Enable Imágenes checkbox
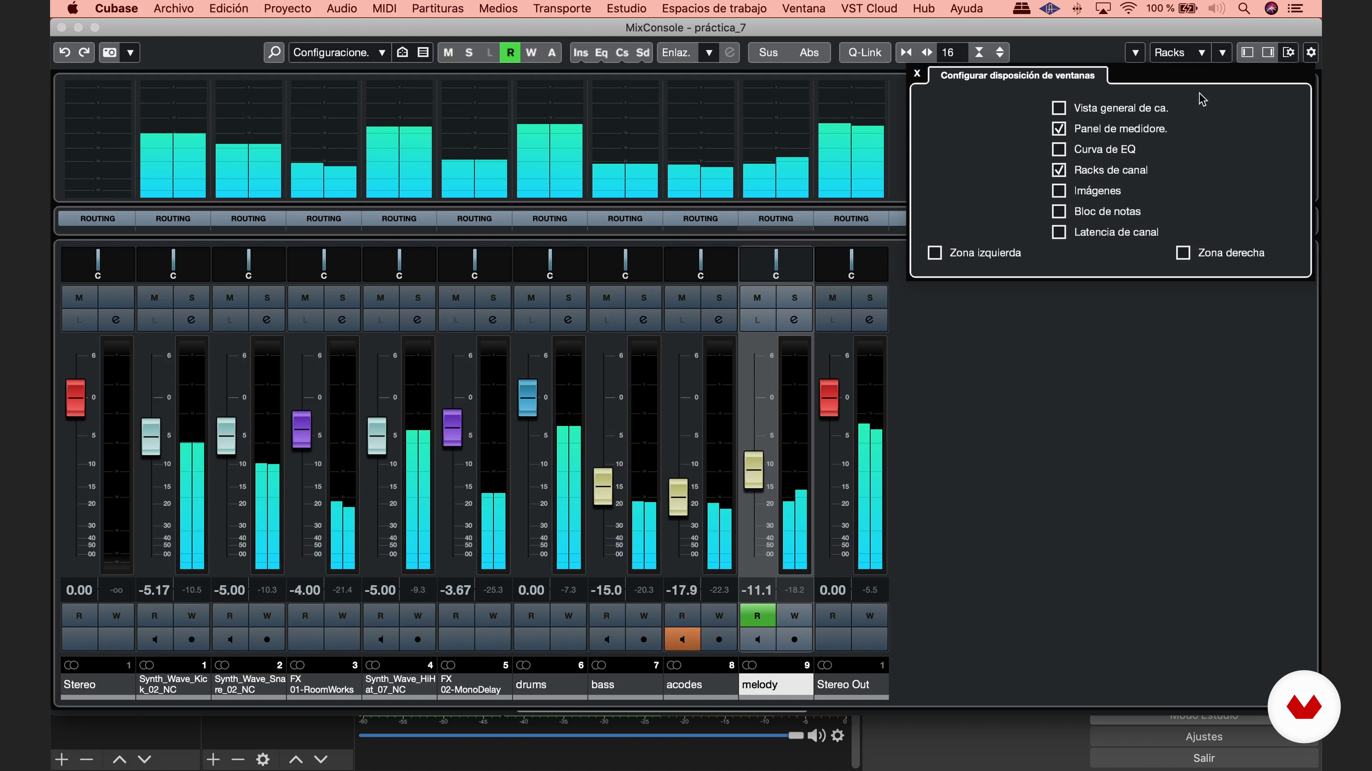Image resolution: width=1372 pixels, height=771 pixels. pos(1059,191)
